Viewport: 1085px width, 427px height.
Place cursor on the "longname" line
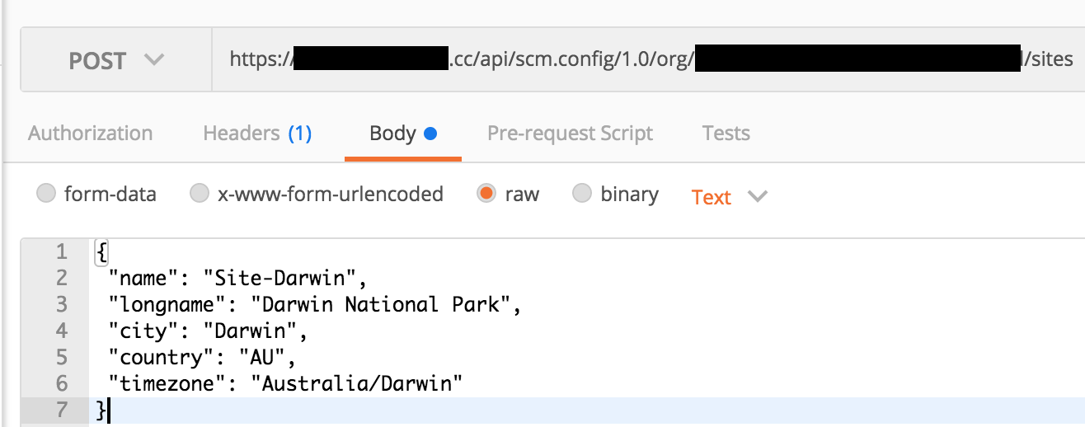click(x=315, y=305)
